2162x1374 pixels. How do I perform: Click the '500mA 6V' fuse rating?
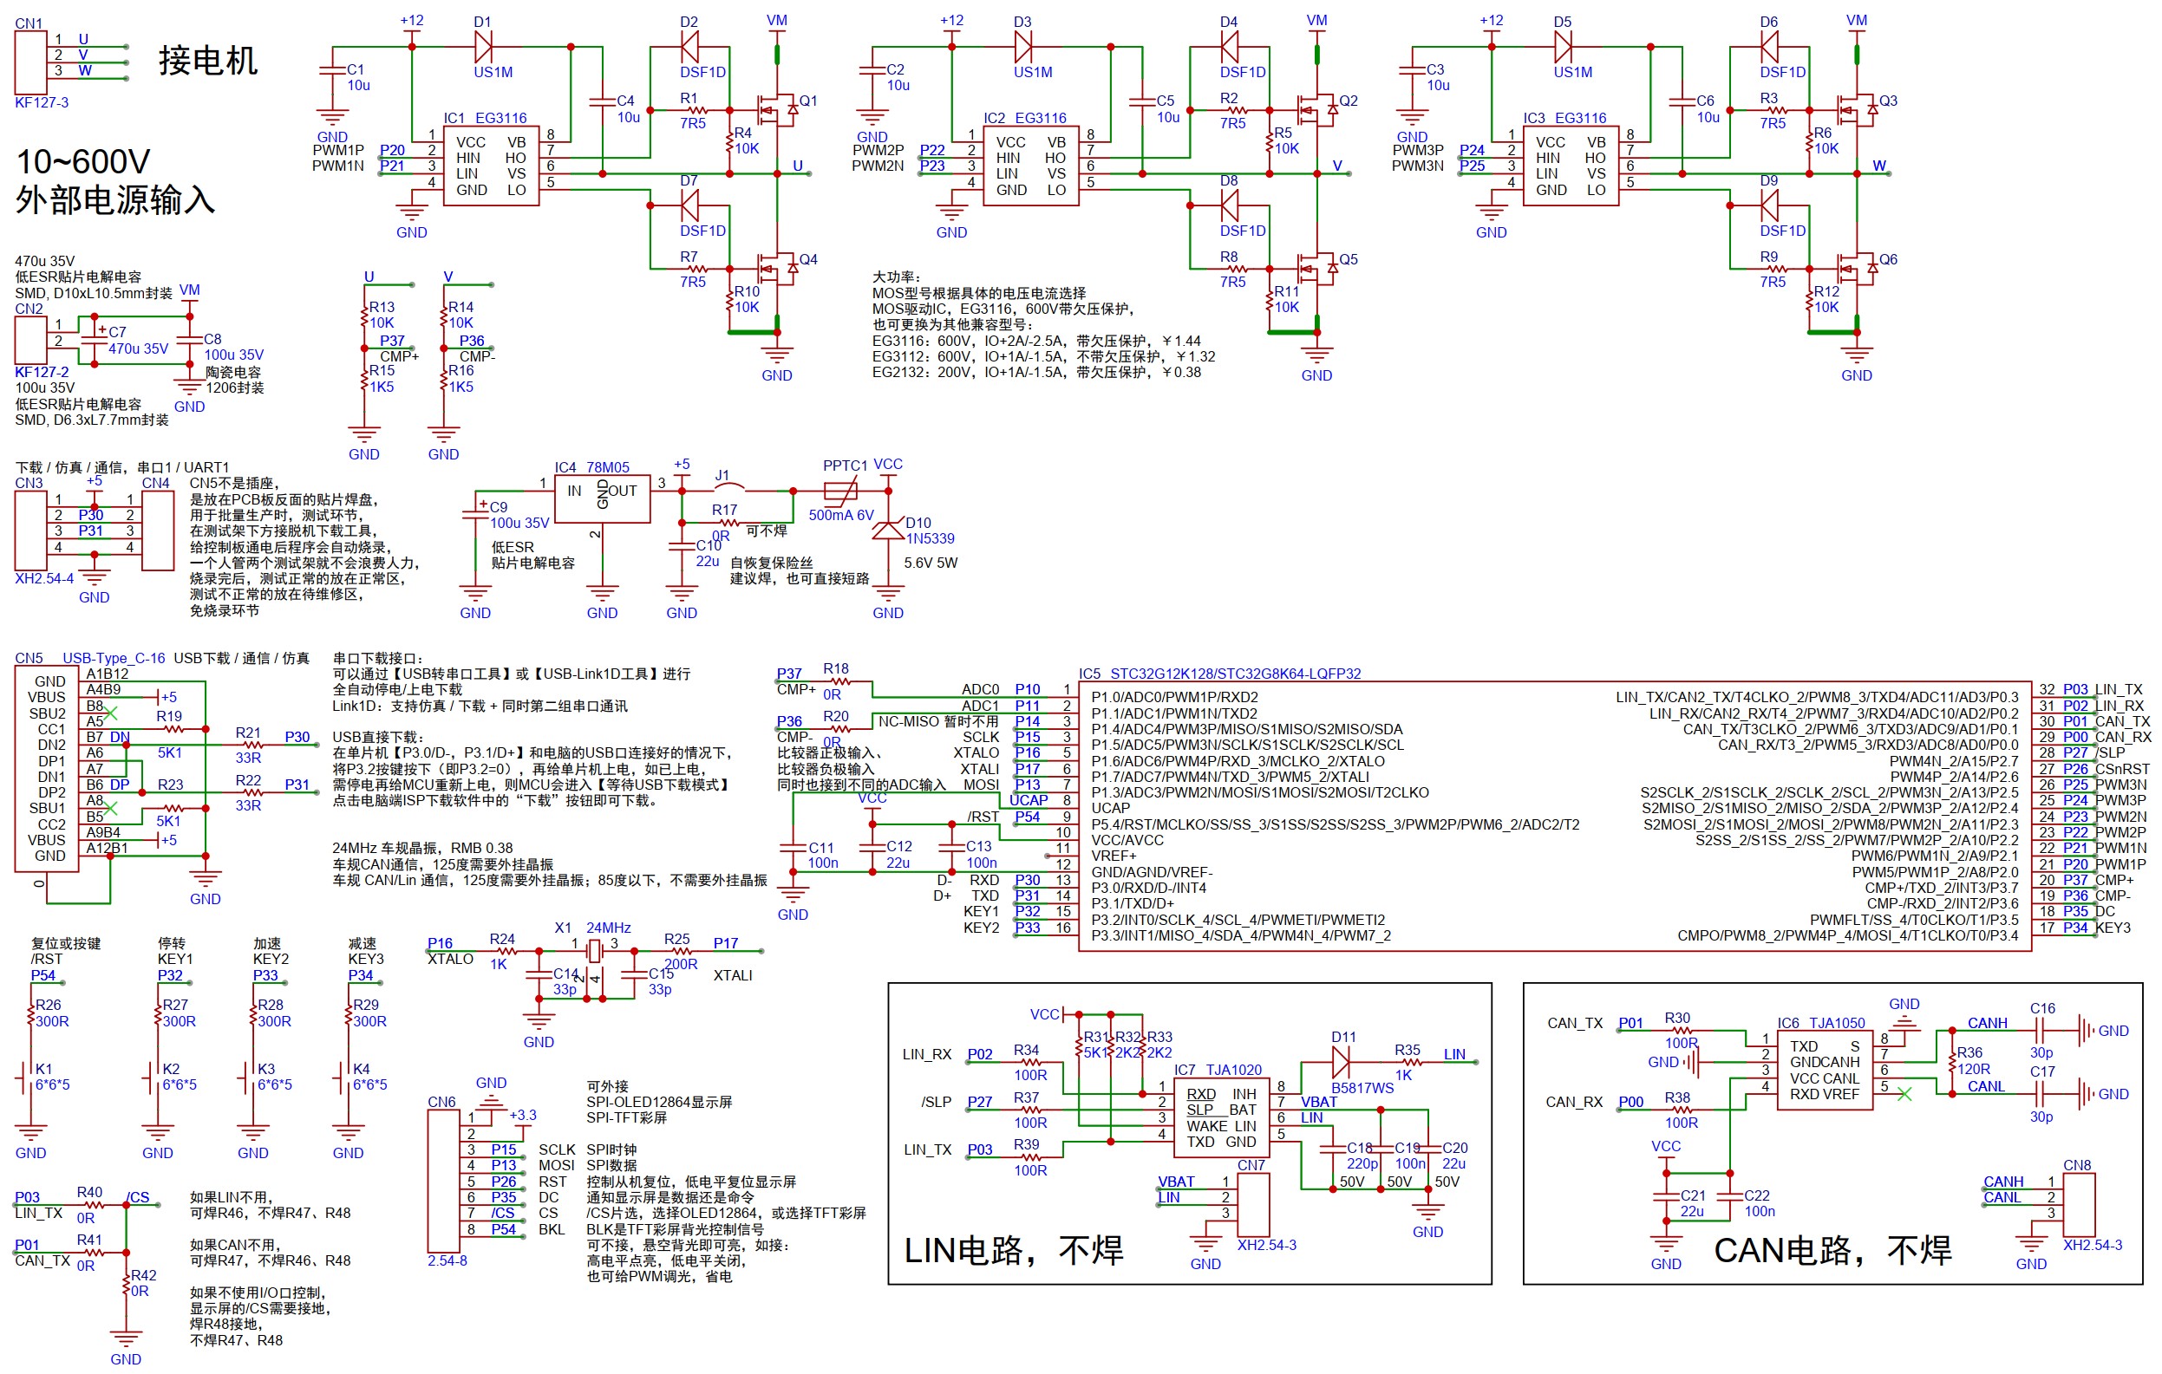coord(841,515)
